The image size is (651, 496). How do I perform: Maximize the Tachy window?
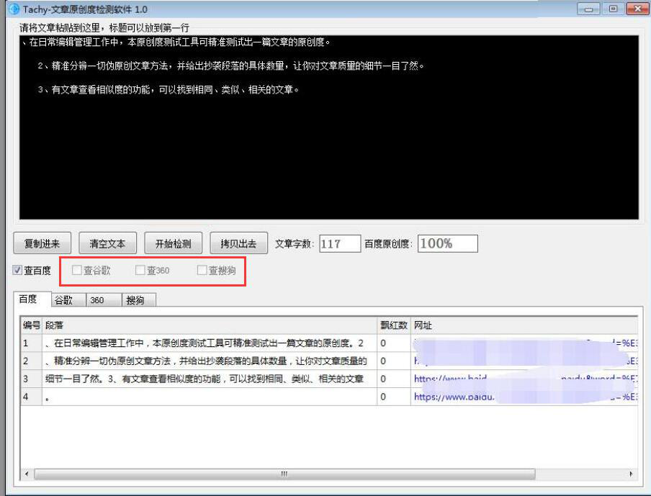point(613,9)
